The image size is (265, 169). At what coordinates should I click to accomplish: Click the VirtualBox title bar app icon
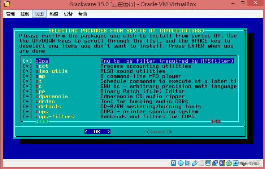pyautogui.click(x=7, y=4)
